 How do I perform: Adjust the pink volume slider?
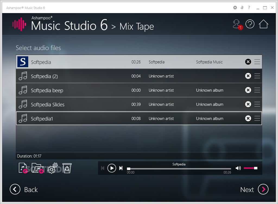click(251, 168)
